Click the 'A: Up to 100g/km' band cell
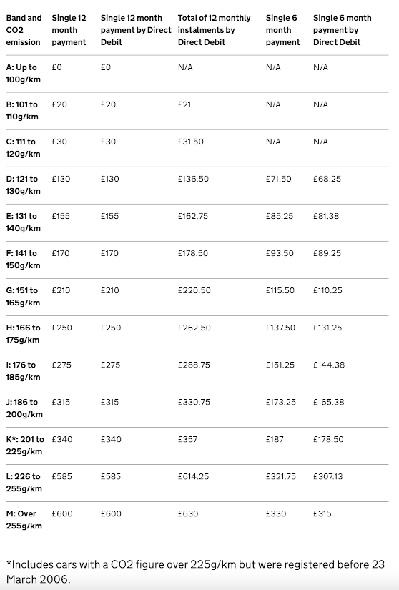 tap(24, 74)
